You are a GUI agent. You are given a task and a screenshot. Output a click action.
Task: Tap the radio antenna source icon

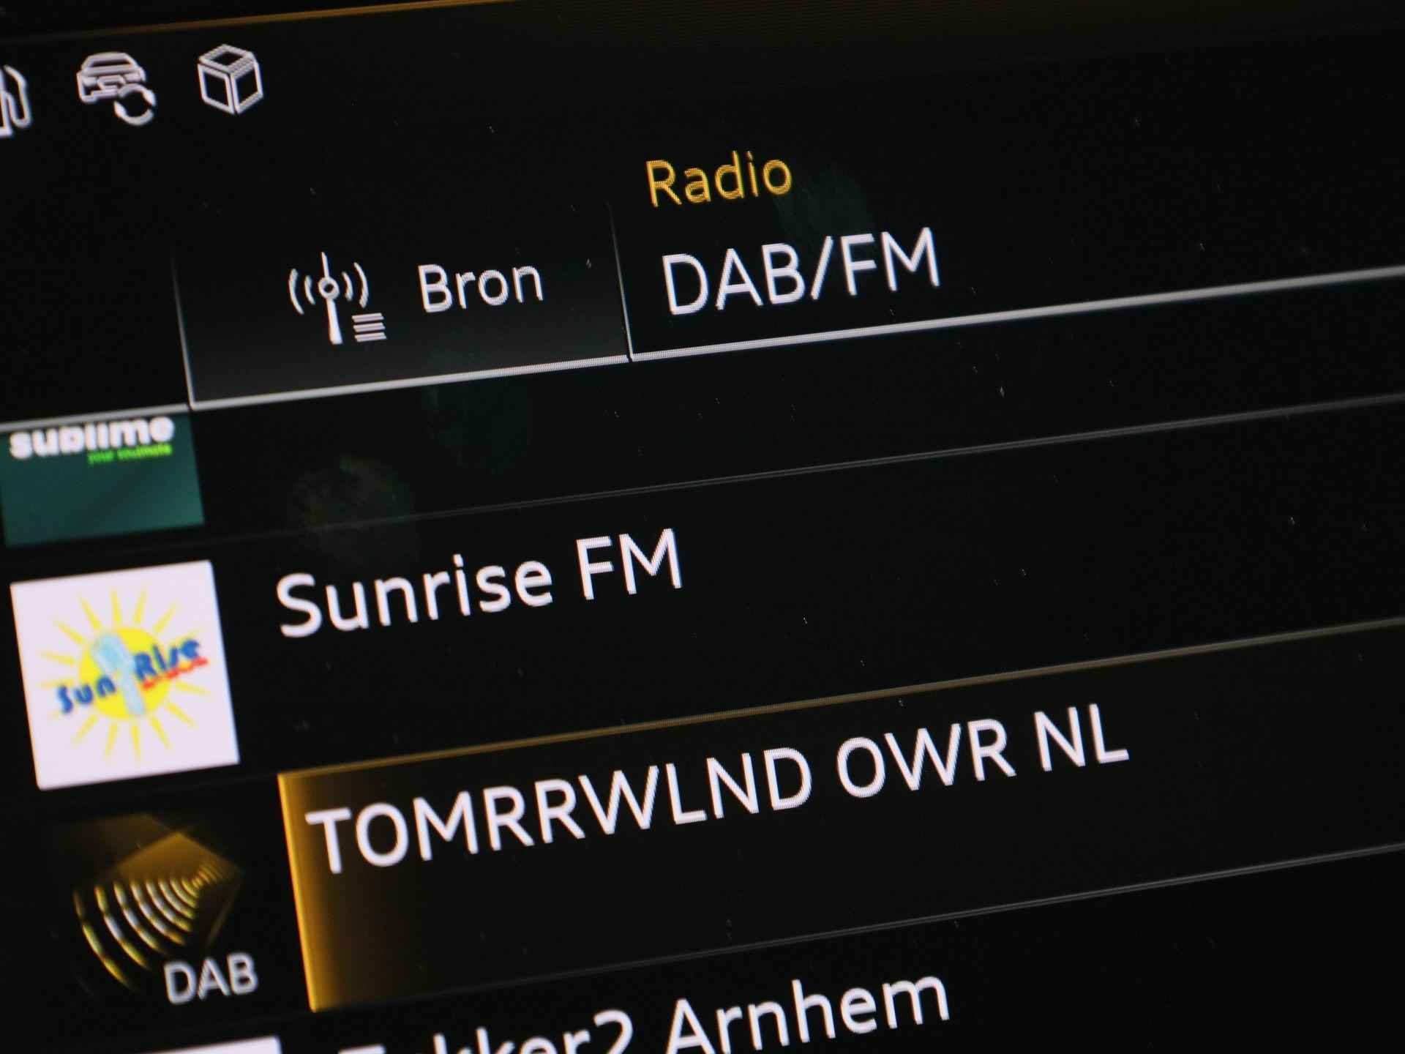336,299
